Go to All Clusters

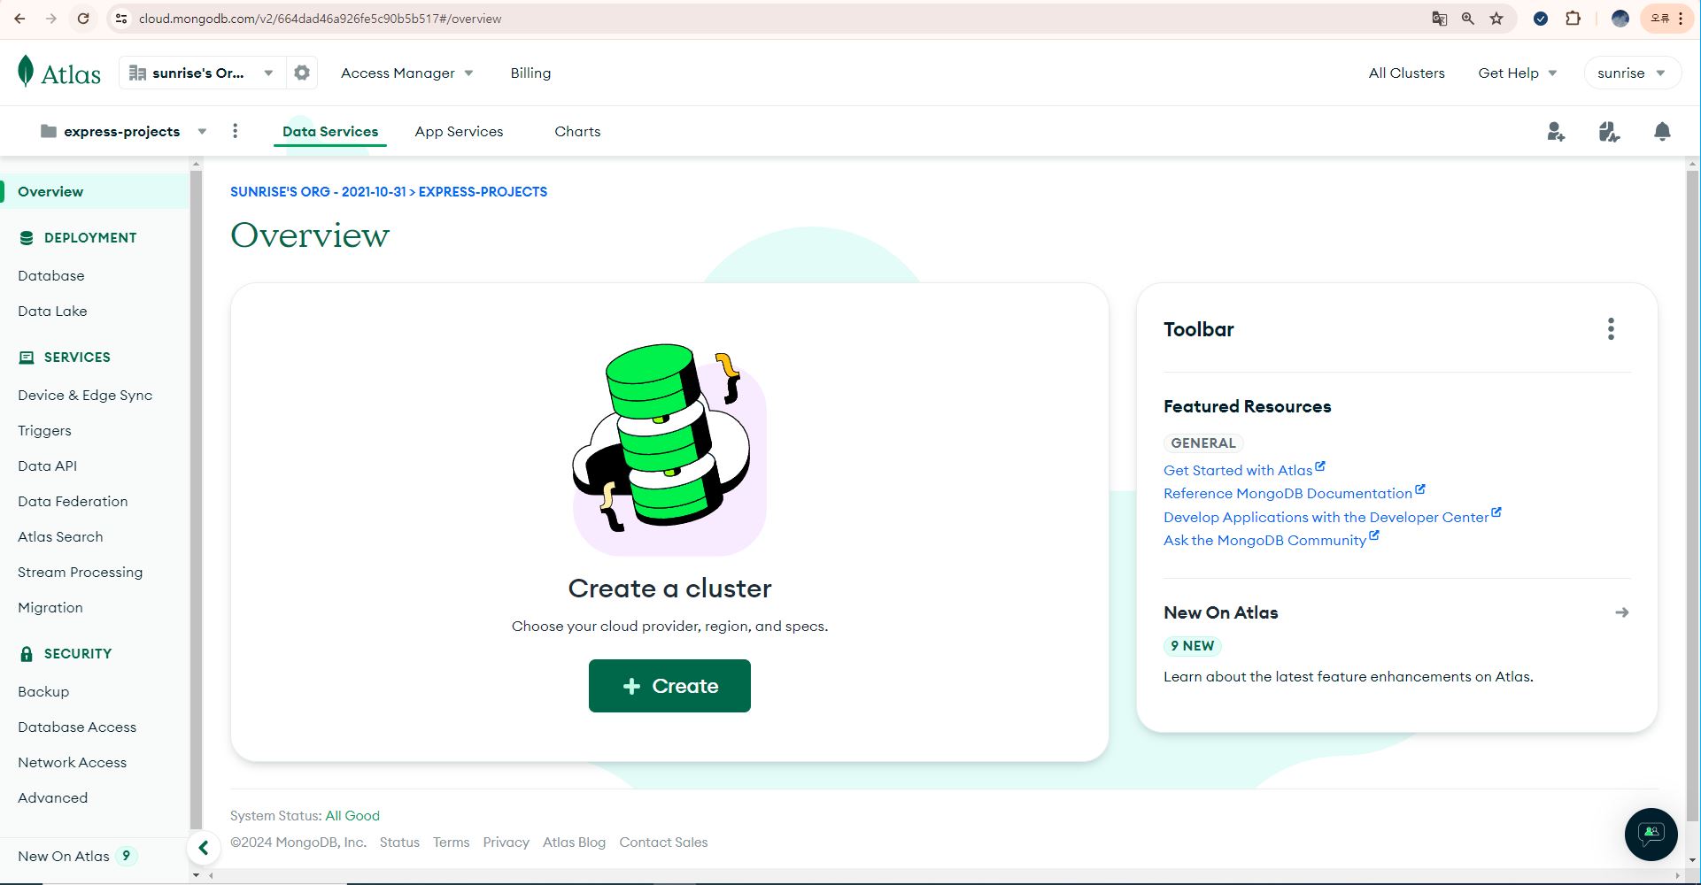tap(1406, 73)
